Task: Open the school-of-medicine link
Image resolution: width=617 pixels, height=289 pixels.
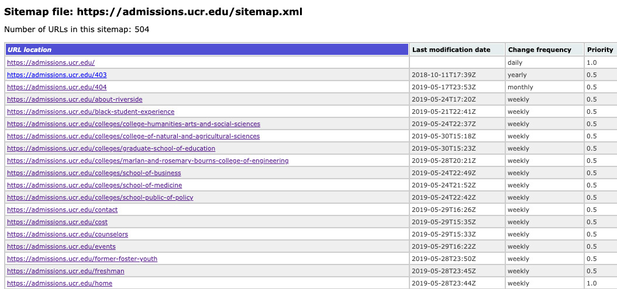Action: coord(94,185)
